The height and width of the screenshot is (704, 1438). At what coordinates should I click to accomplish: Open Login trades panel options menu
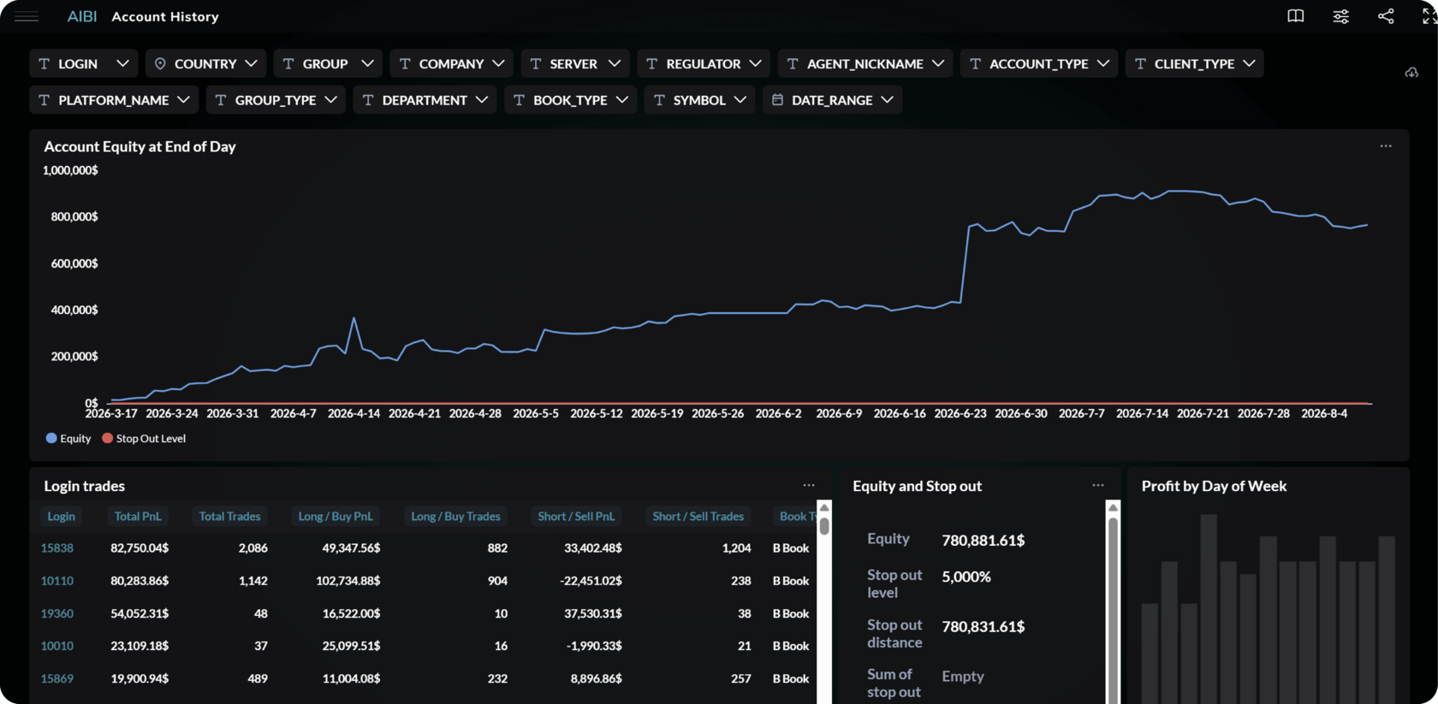pos(809,485)
